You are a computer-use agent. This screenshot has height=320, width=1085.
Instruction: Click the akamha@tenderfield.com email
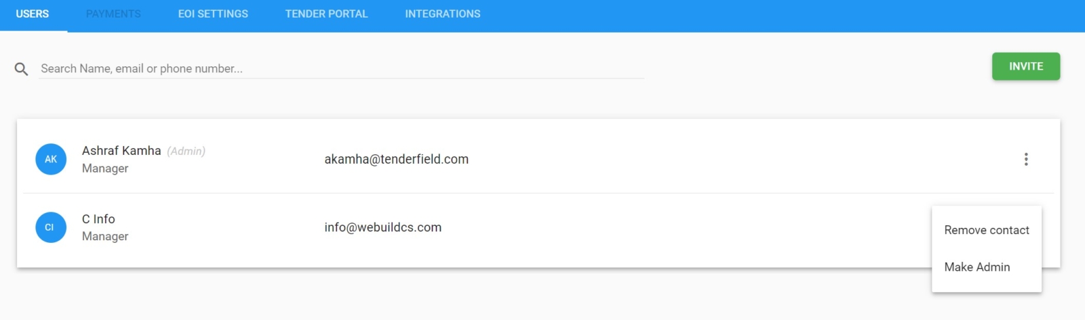pyautogui.click(x=397, y=160)
